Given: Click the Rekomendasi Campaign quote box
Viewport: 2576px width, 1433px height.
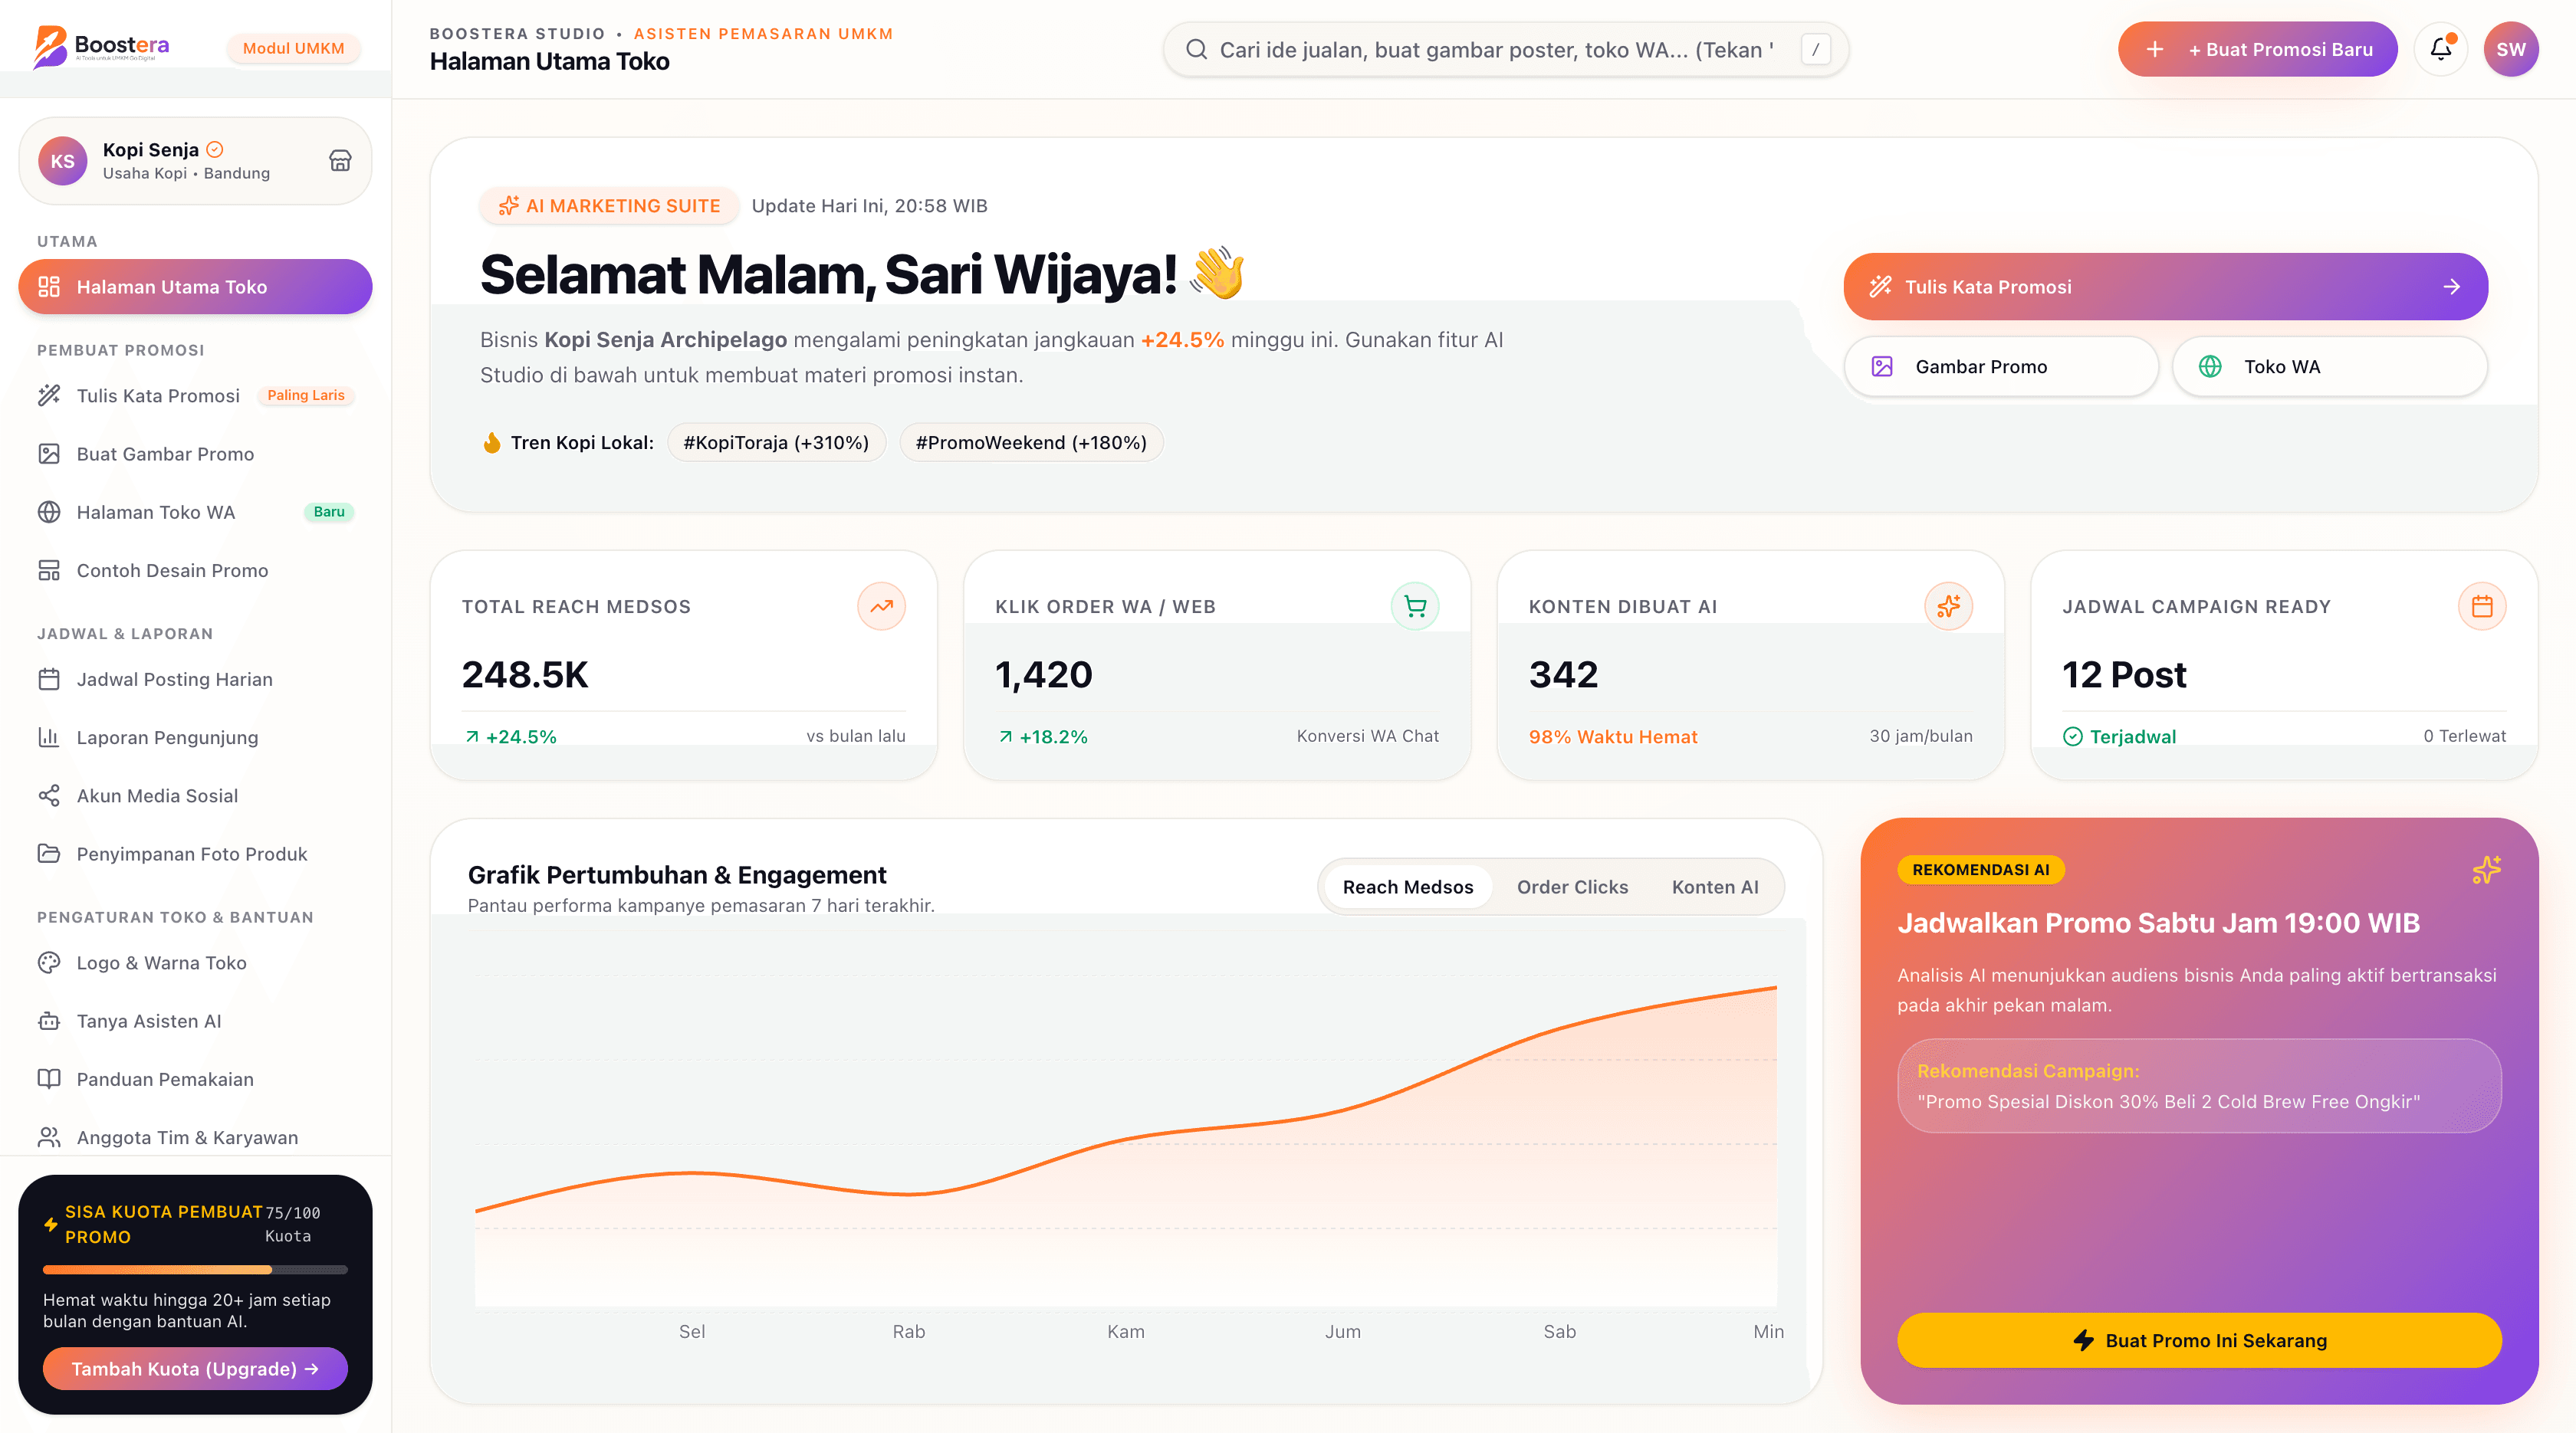Looking at the screenshot, I should pyautogui.click(x=2199, y=1086).
